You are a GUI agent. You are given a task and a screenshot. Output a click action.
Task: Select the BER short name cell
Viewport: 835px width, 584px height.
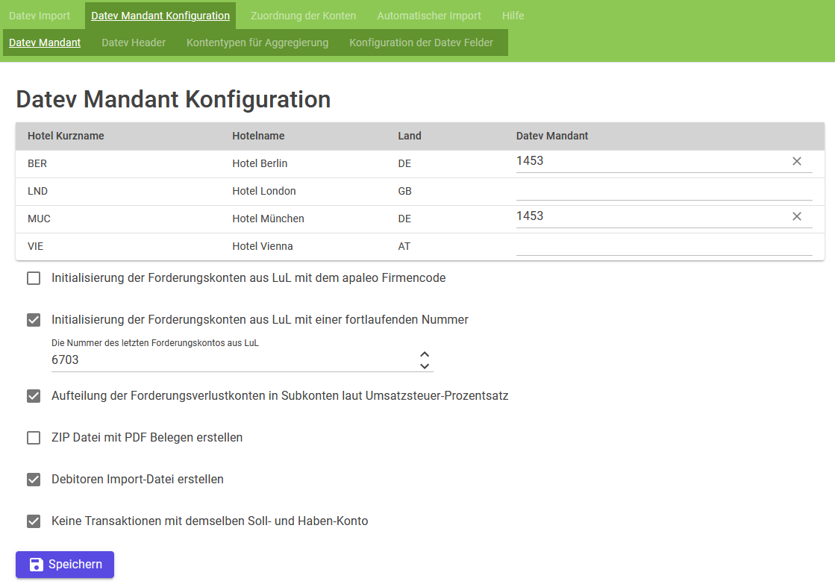click(x=37, y=163)
